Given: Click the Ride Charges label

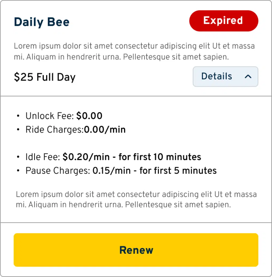Looking at the screenshot, I should pyautogui.click(x=54, y=130).
